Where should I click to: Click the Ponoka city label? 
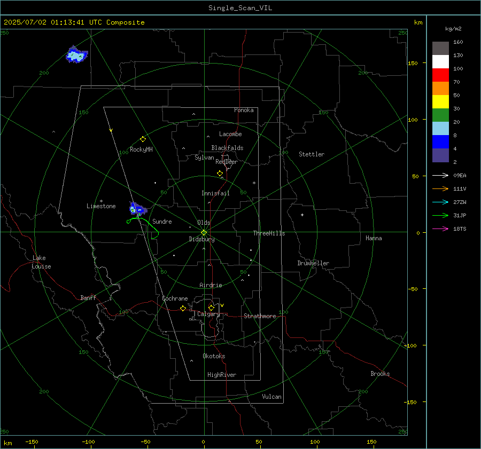click(x=244, y=110)
